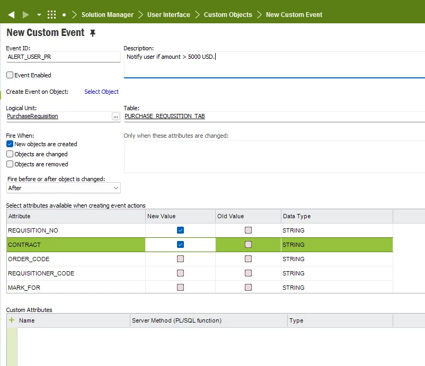425x366 pixels.
Task: Toggle New Value for ORDER_CODE attribute
Action: point(180,259)
